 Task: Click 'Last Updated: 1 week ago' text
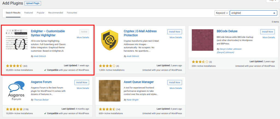(x=77, y=65)
